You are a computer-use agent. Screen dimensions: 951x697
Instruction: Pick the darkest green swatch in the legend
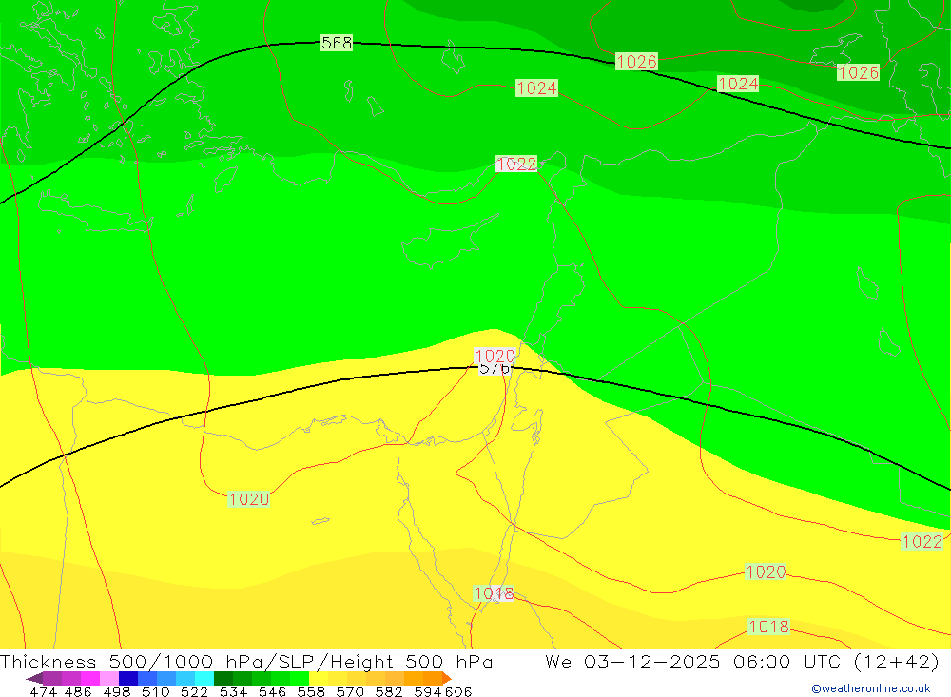coord(223,678)
